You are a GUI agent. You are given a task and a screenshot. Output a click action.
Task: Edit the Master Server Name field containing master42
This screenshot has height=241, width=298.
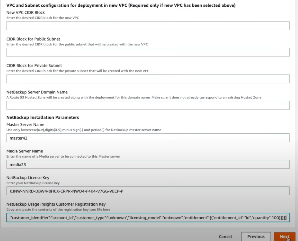[148, 138]
